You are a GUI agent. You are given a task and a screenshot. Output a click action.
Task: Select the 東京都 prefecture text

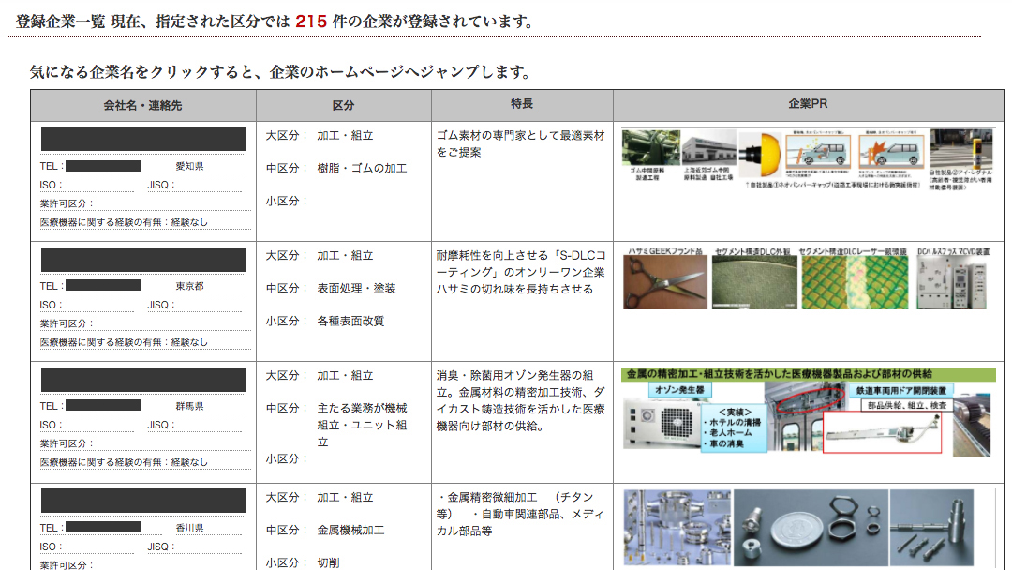[x=189, y=286]
